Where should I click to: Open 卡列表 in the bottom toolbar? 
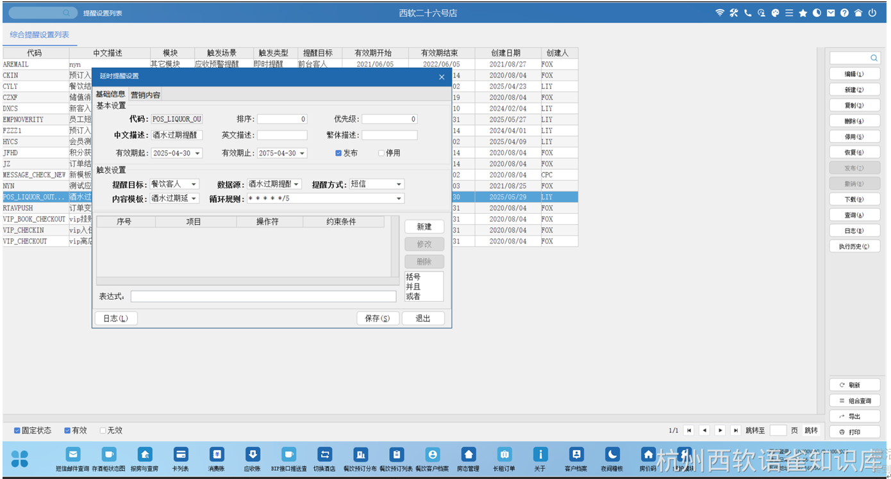coord(181,460)
